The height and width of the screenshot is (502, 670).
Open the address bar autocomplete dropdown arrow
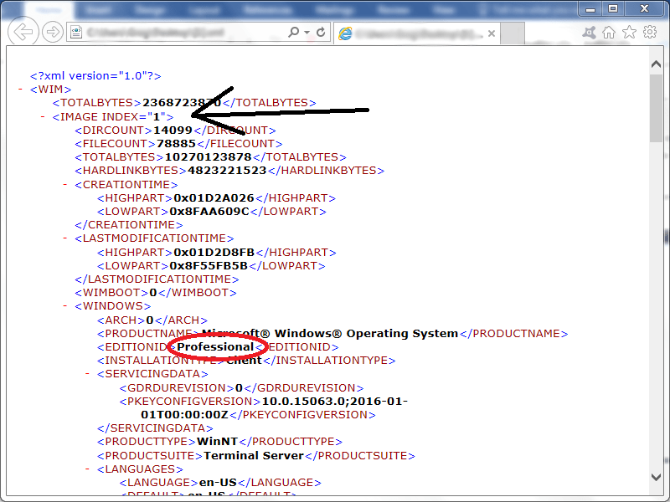pyautogui.click(x=307, y=32)
